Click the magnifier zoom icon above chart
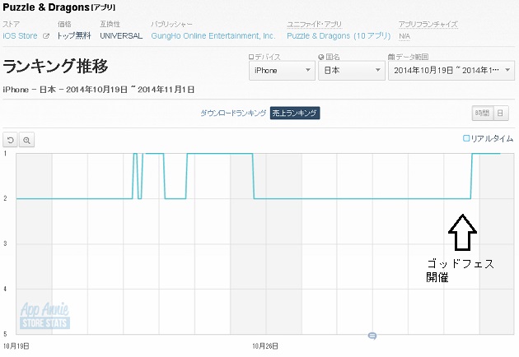 tap(26, 140)
